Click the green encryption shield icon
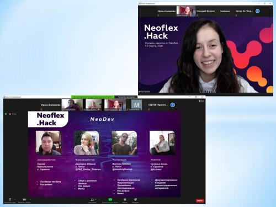This screenshot has width=276, height=207. 6,114
